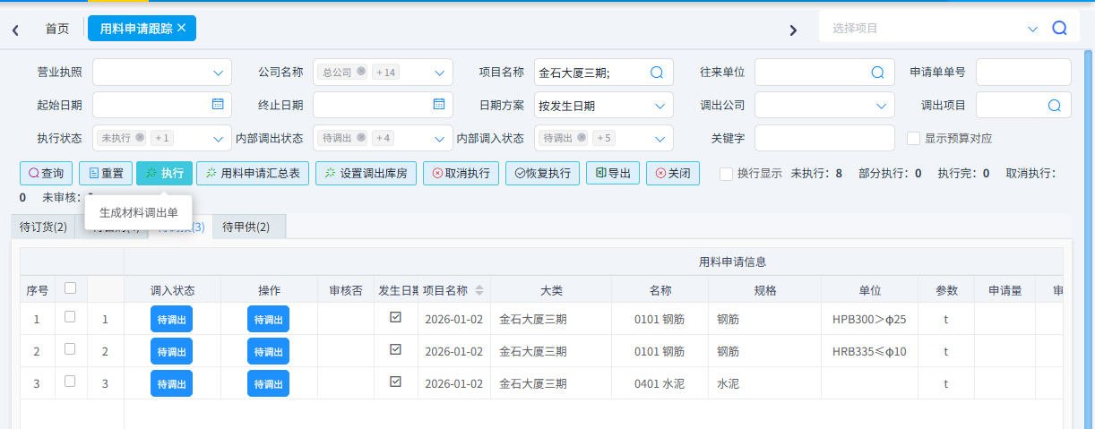
Task: Check the select-all checkbox in table header
Action: [x=70, y=288]
